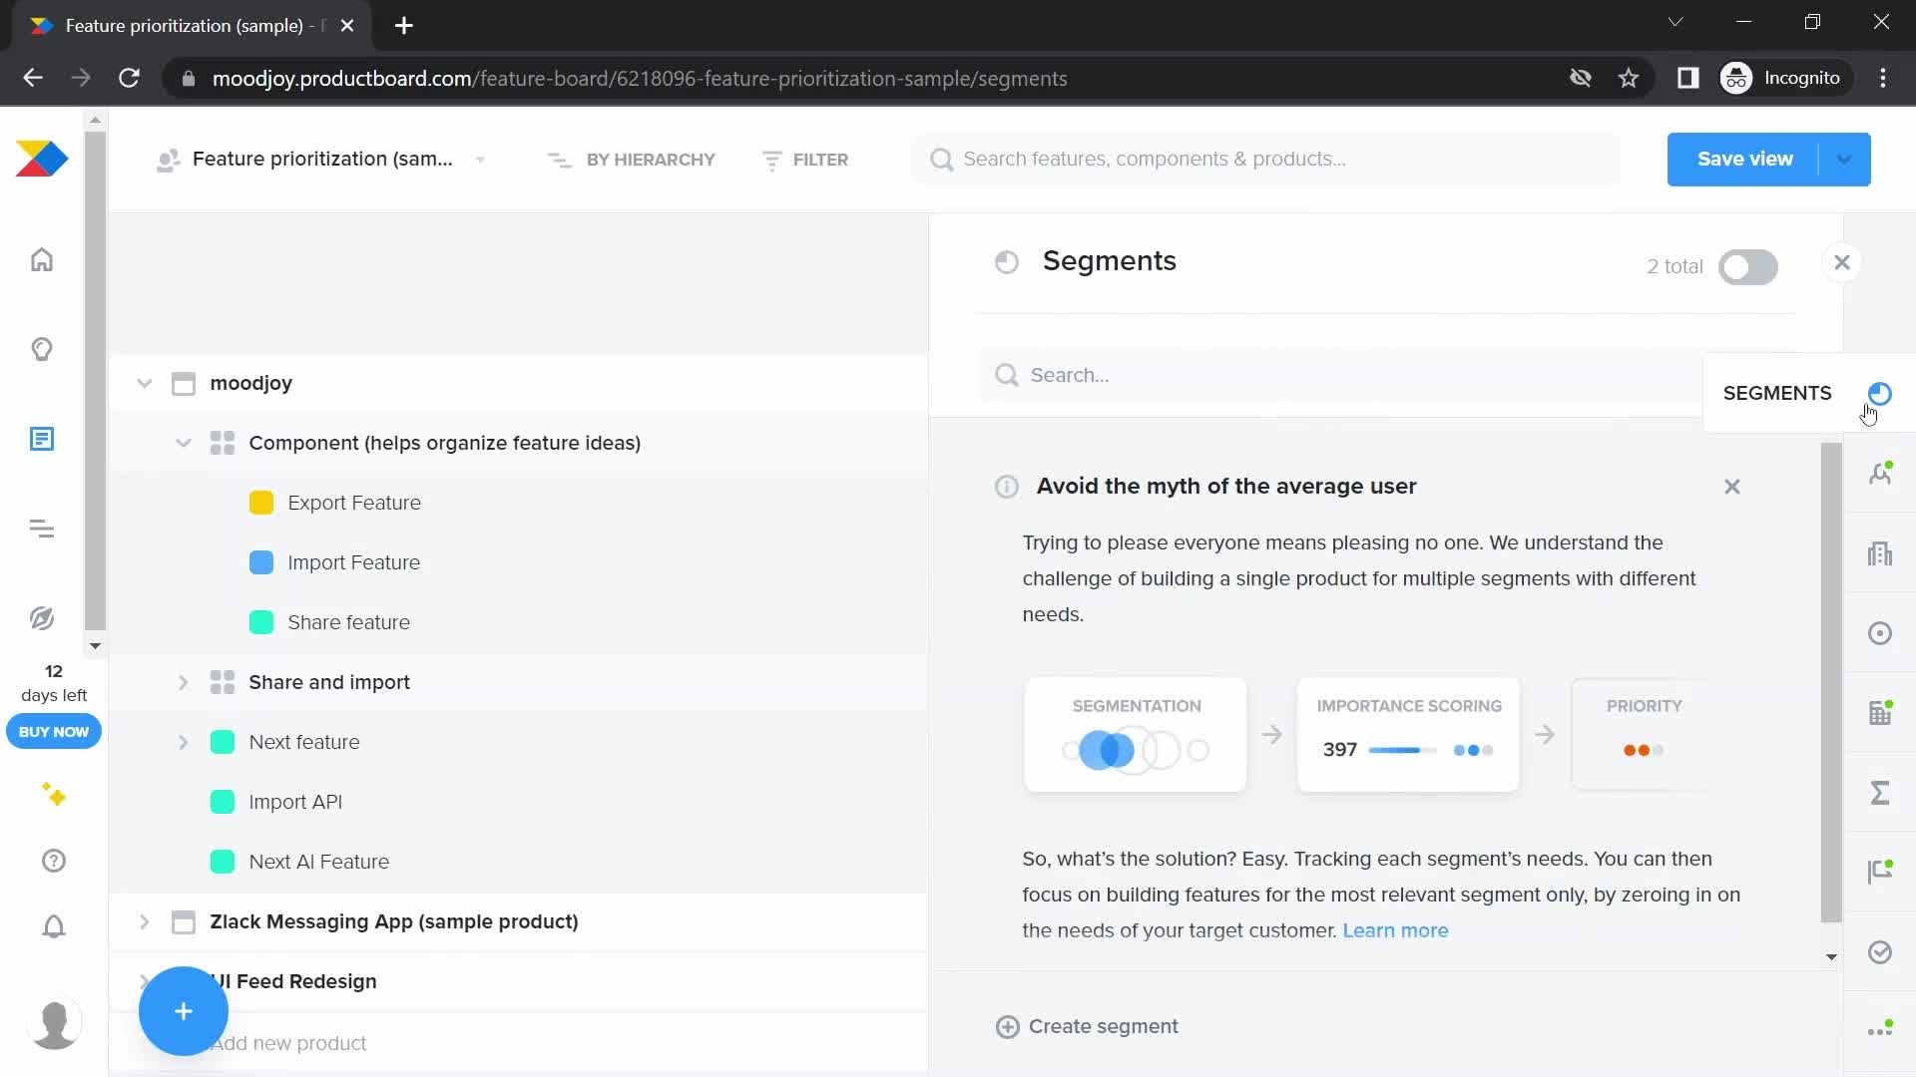Click the teal swatch of Next AI Feature
The image size is (1916, 1077).
(x=223, y=862)
